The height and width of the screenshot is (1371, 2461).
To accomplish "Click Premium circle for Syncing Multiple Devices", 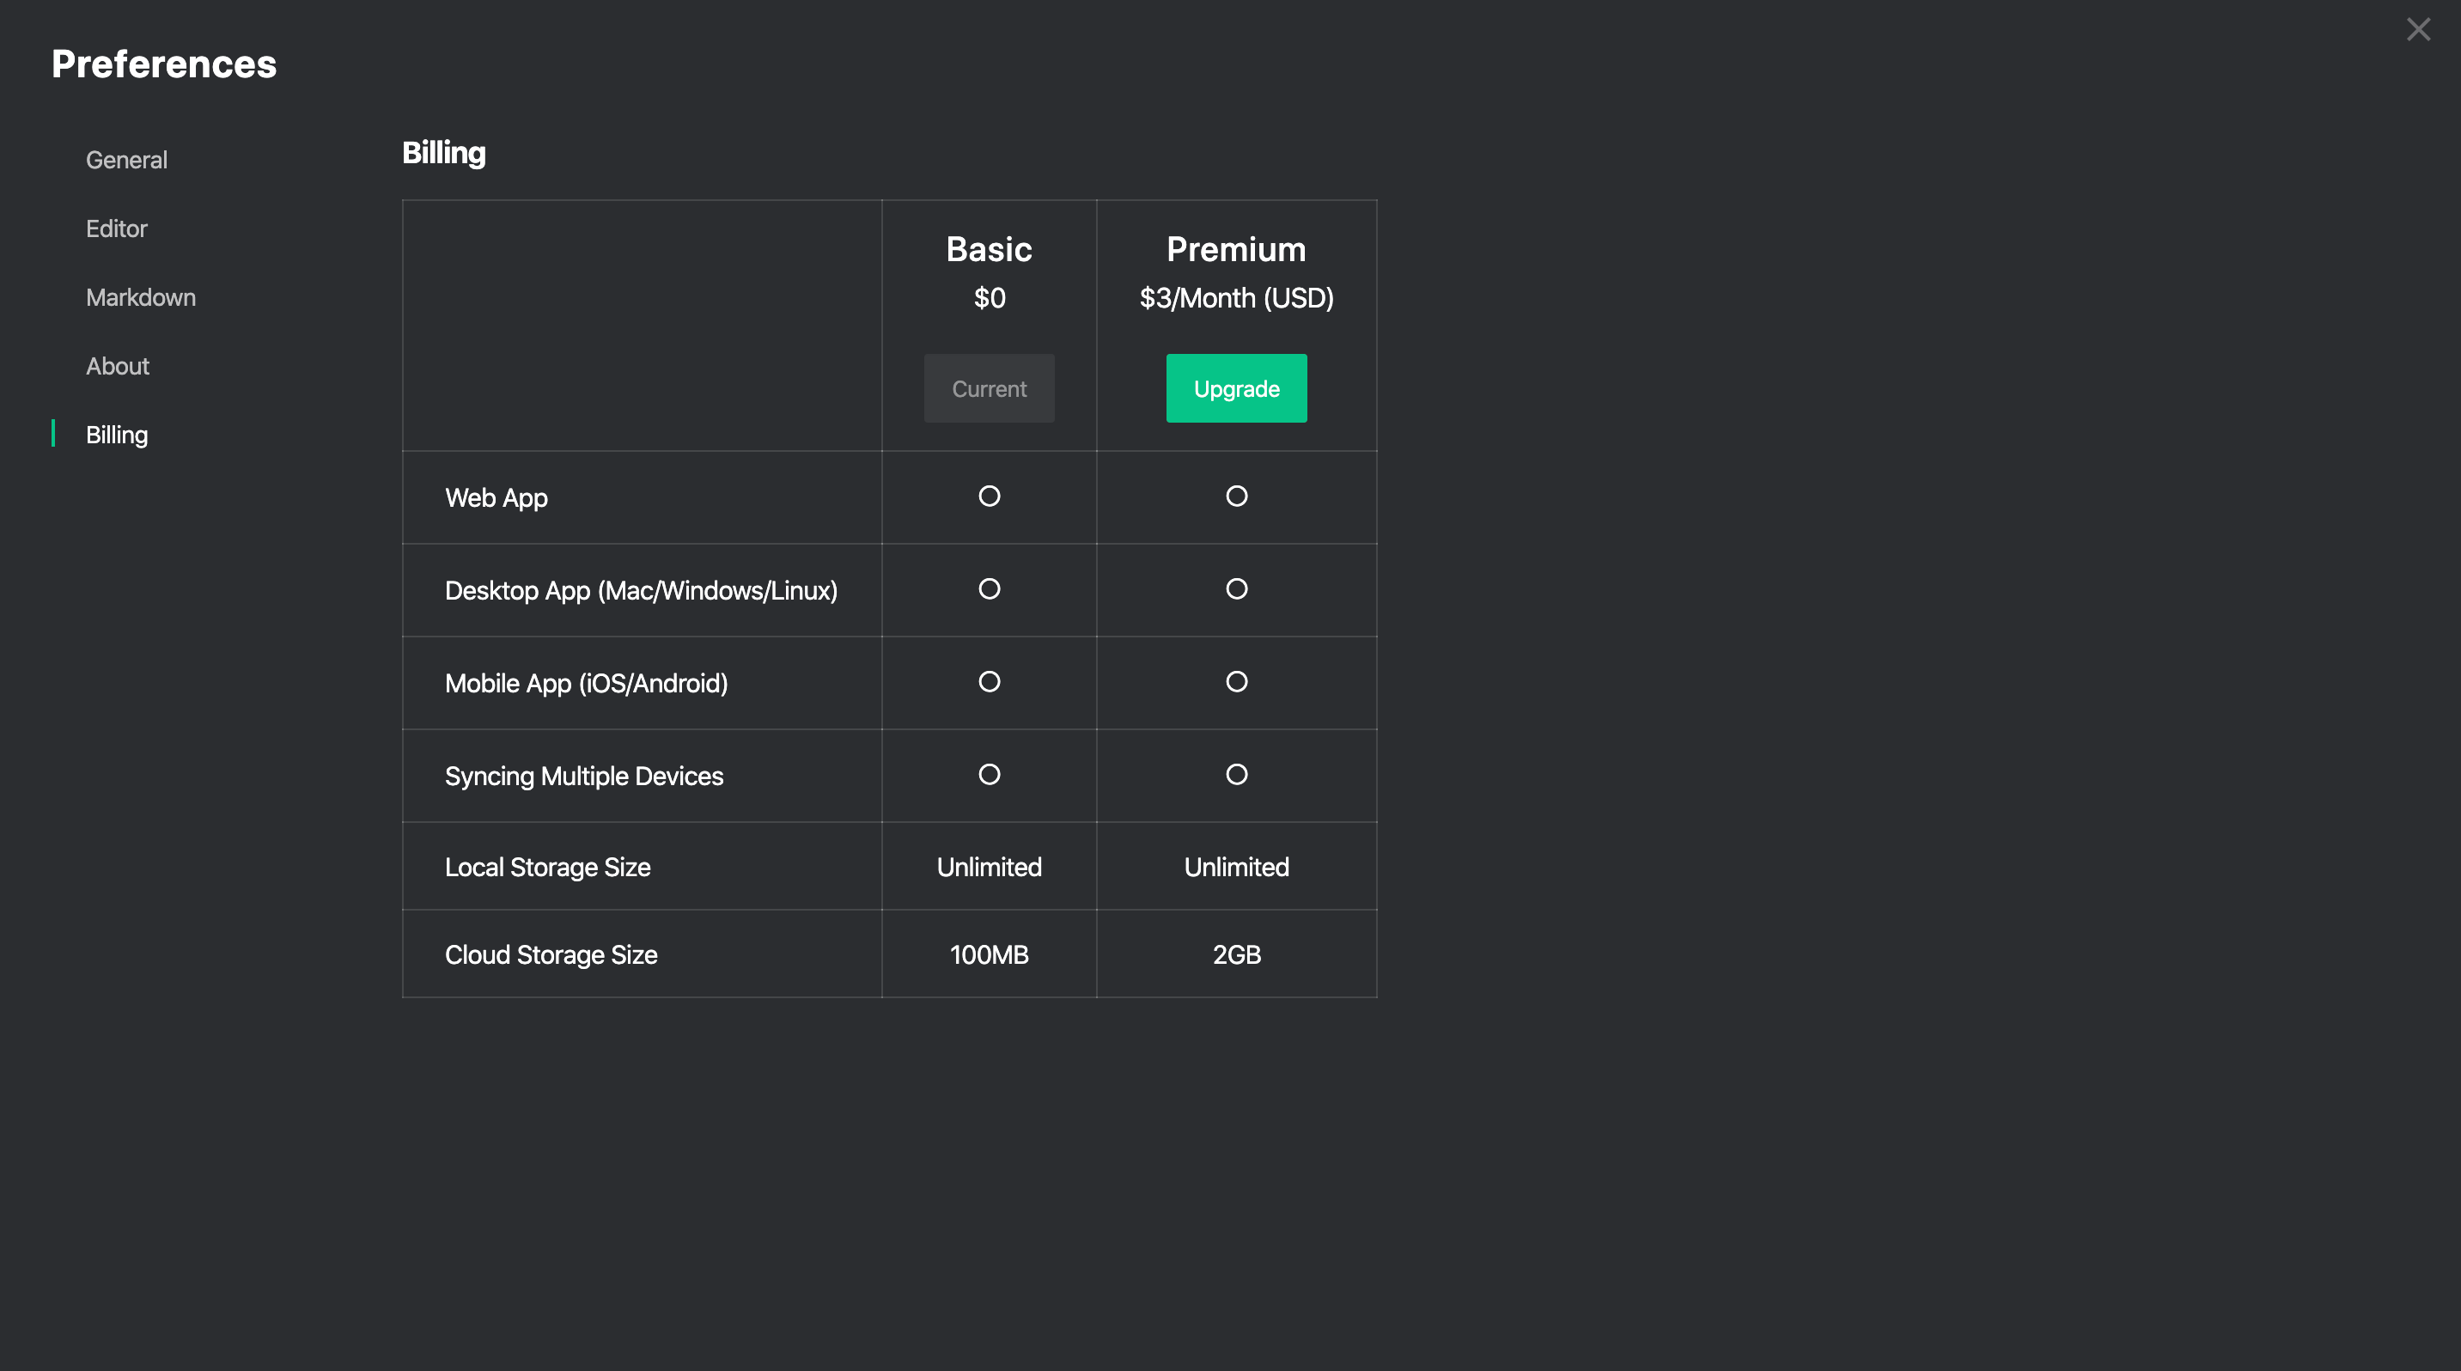I will (1236, 774).
